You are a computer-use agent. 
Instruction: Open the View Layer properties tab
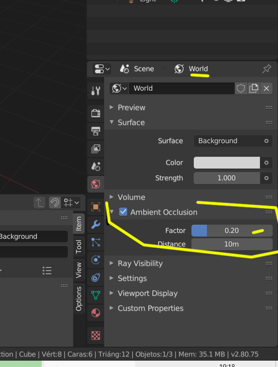click(96, 149)
